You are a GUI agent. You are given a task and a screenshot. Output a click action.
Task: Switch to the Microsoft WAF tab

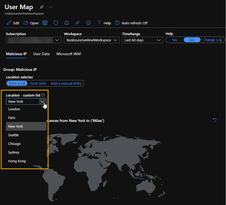tap(69, 54)
